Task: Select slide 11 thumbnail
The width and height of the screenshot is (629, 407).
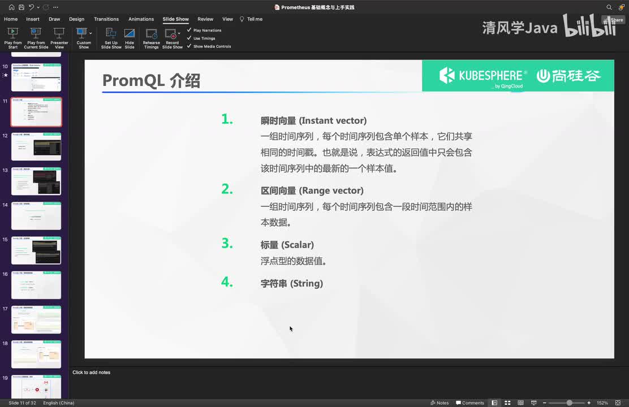Action: [x=36, y=112]
